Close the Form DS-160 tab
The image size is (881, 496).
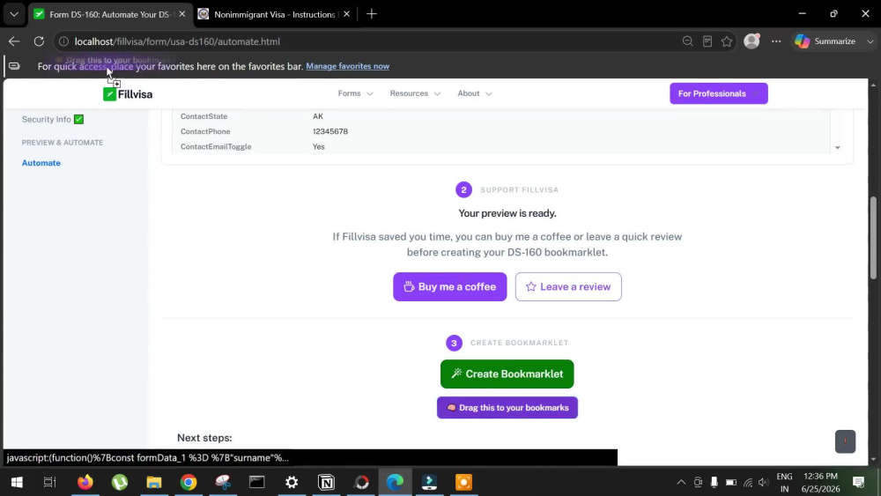[x=182, y=14]
